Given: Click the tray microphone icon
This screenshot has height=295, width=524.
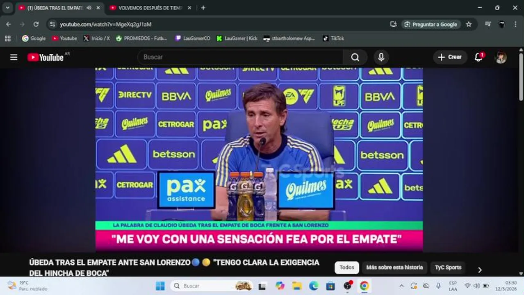Looking at the screenshot, I should tap(438, 286).
